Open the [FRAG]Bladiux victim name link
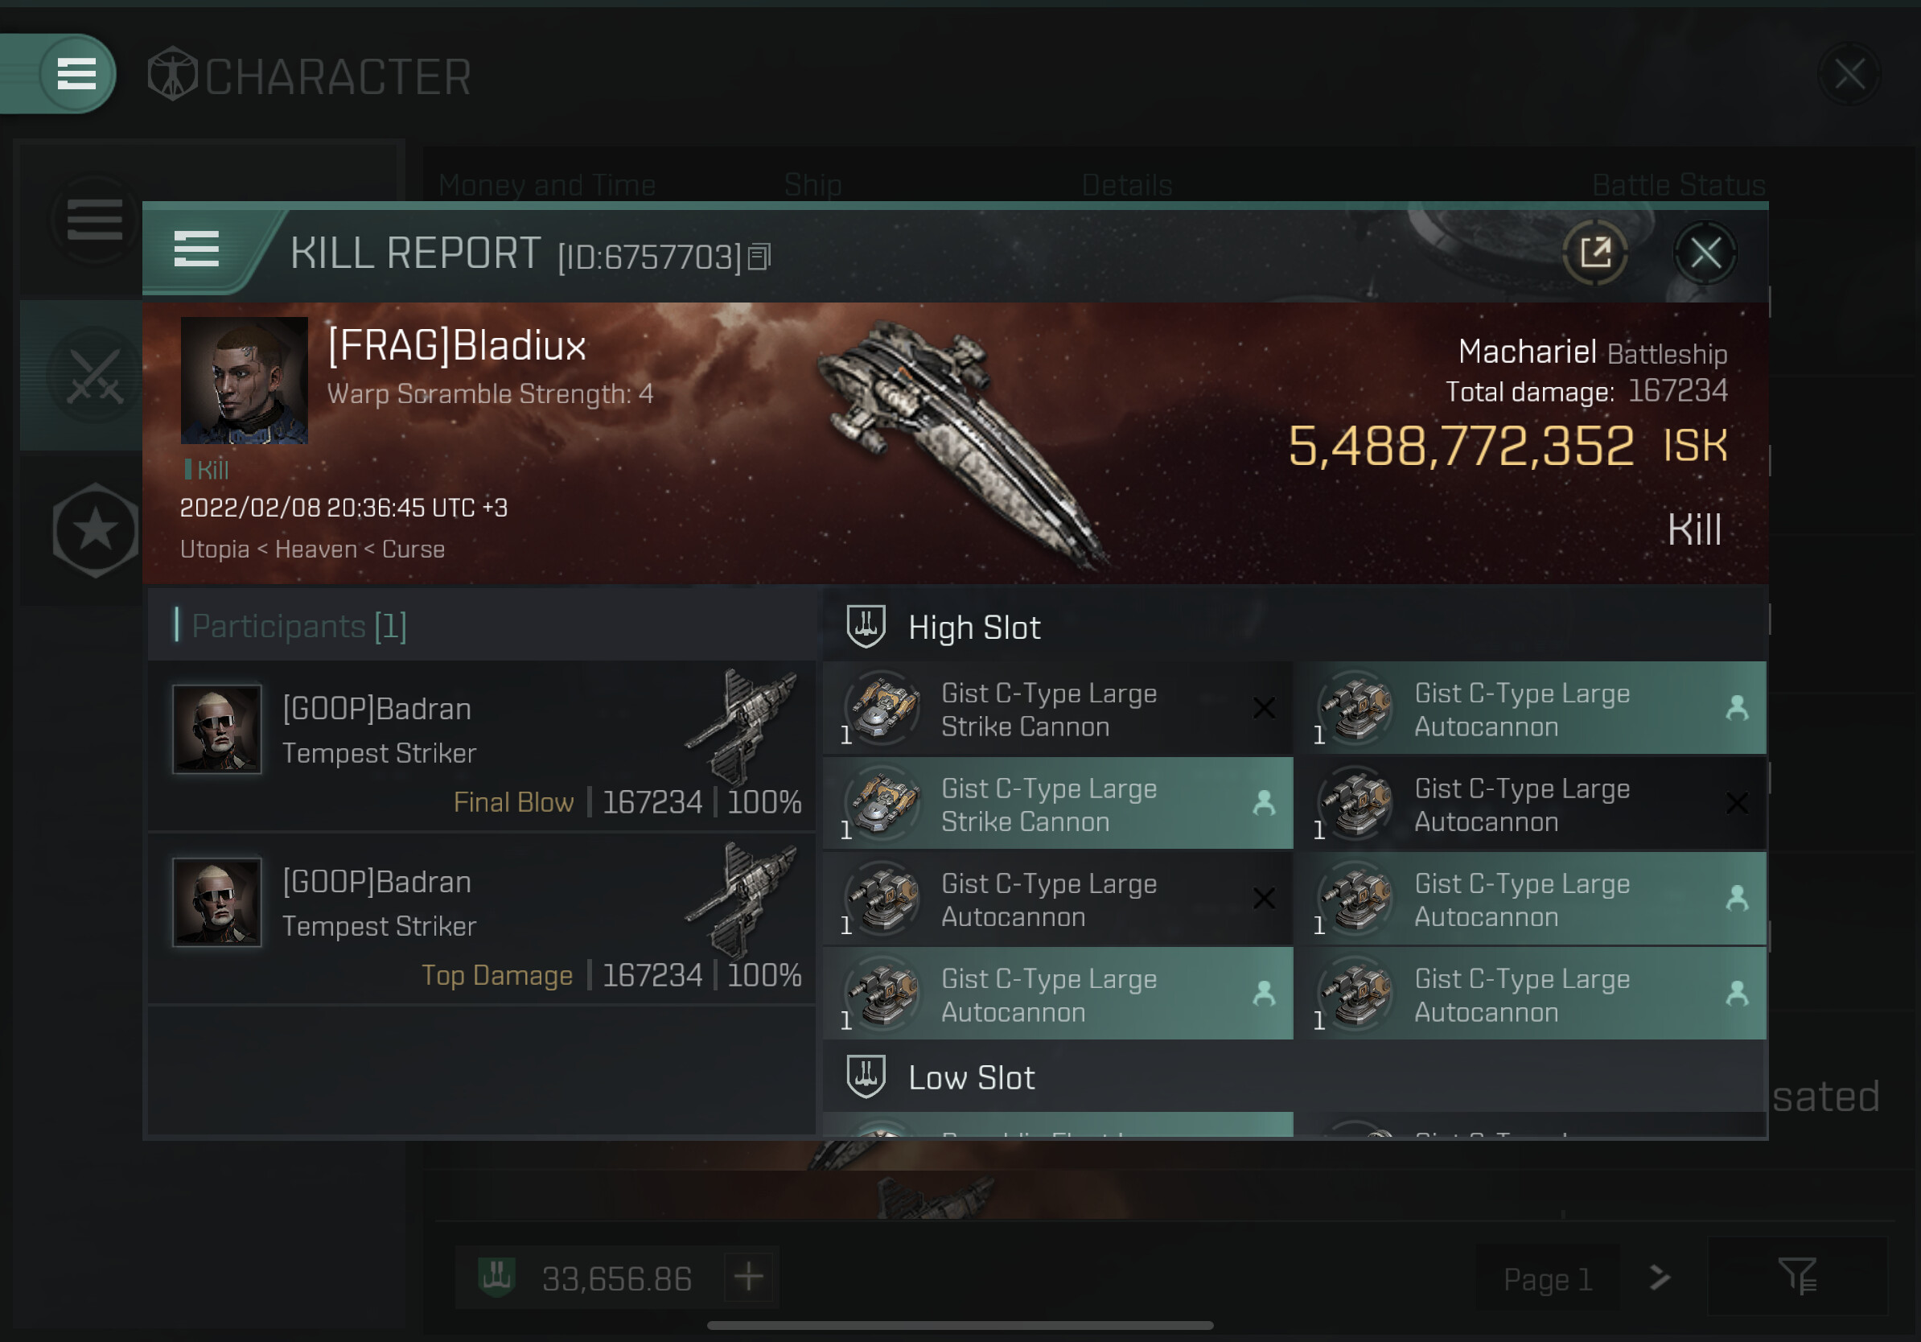This screenshot has width=1921, height=1342. (x=457, y=344)
